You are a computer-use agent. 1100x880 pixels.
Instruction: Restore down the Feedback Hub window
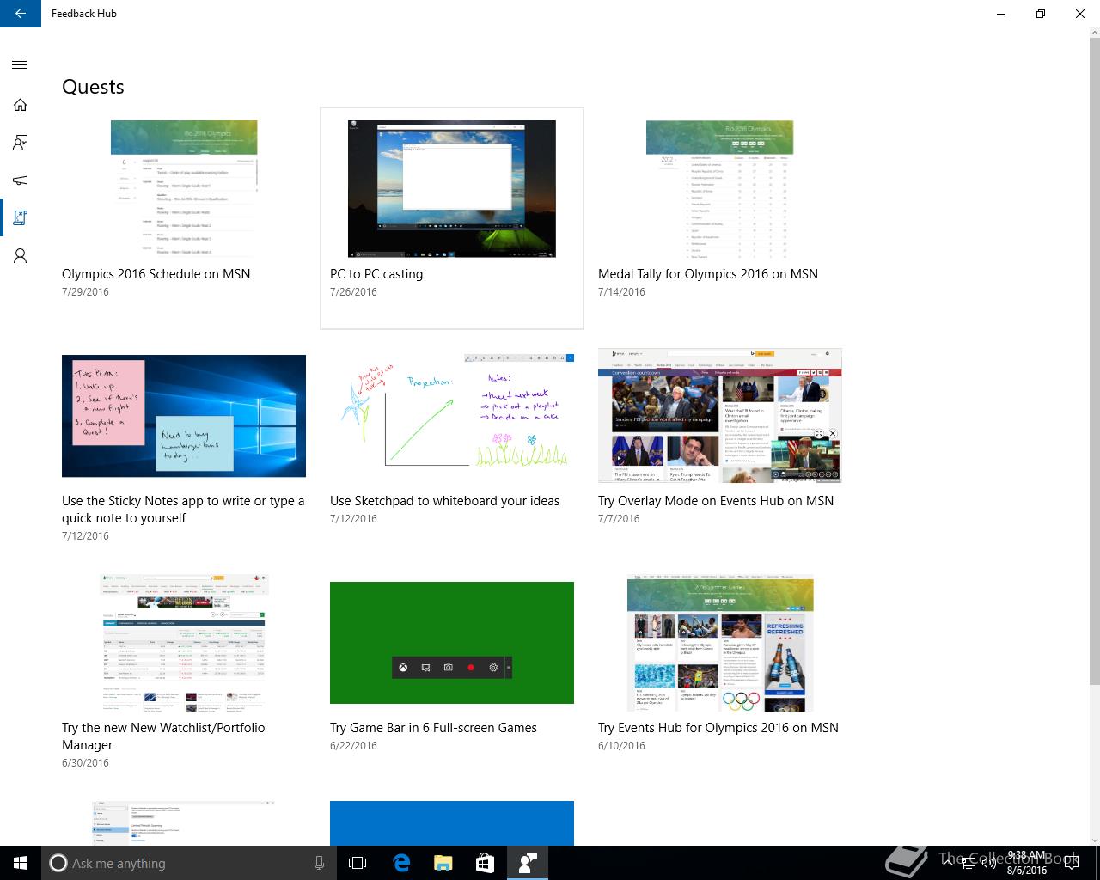(1041, 14)
